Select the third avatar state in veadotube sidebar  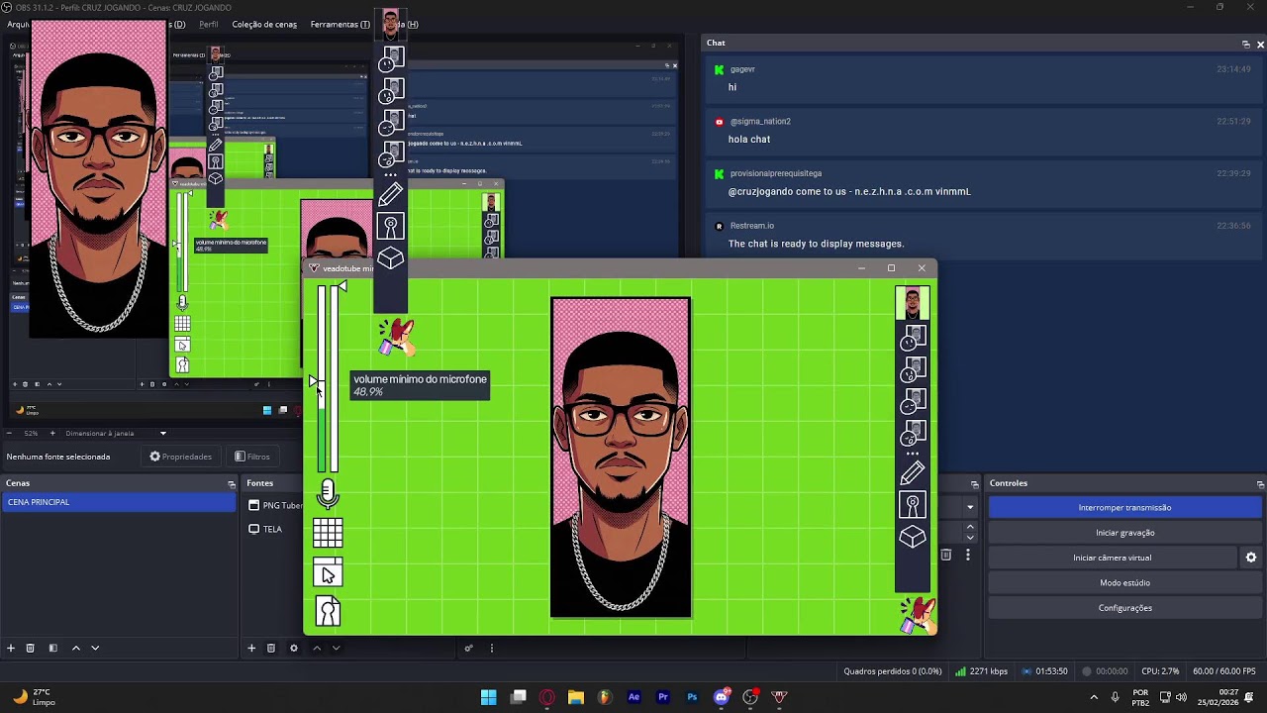pyautogui.click(x=913, y=369)
